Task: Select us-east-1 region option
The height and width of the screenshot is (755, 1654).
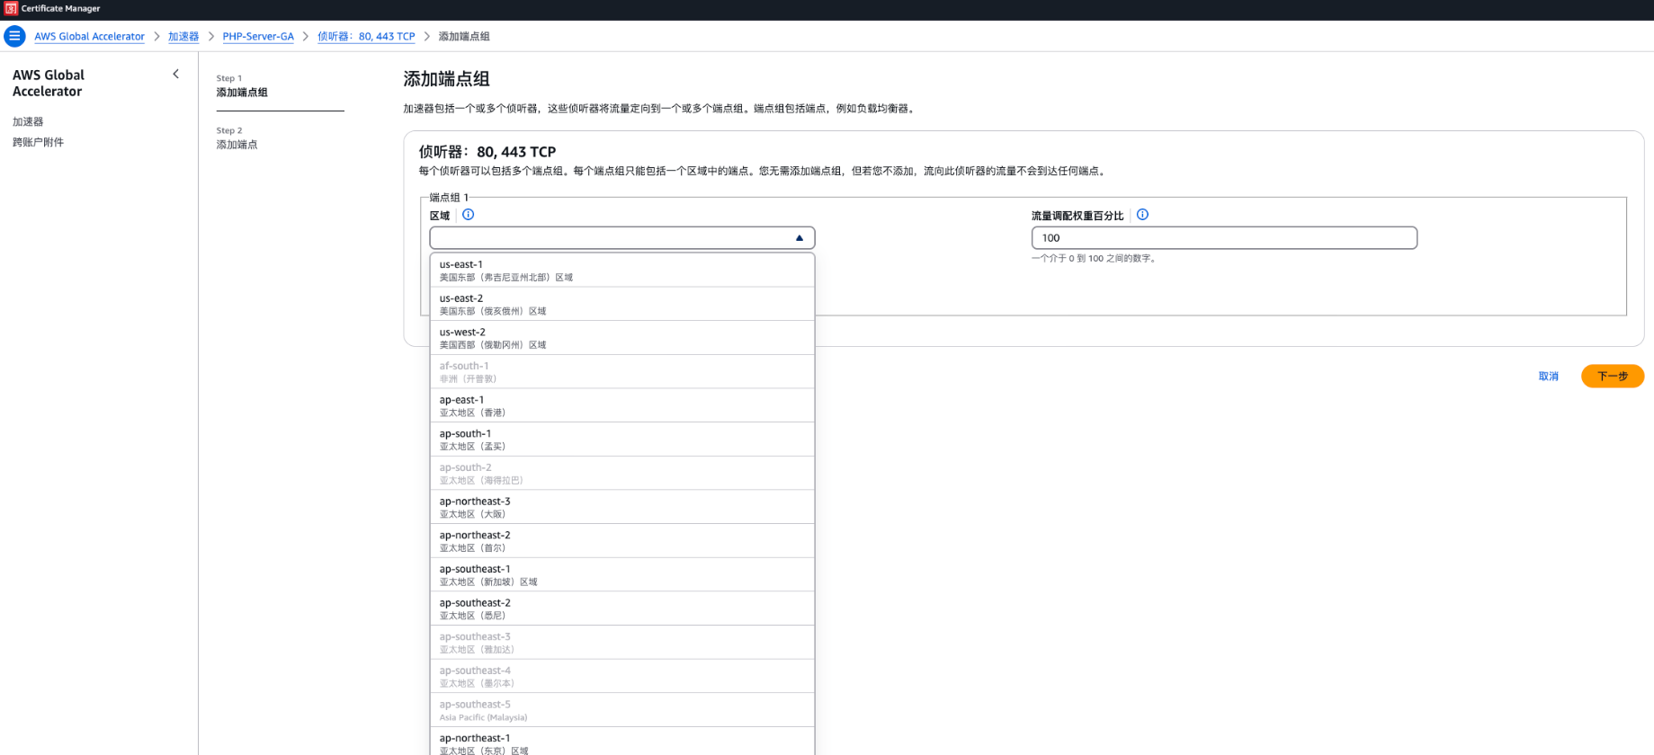Action: point(622,271)
